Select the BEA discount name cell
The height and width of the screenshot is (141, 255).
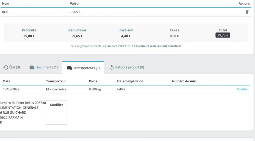pos(5,12)
